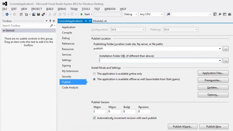Click the Revision version input field
The height and width of the screenshot is (131, 233).
[x=144, y=112]
